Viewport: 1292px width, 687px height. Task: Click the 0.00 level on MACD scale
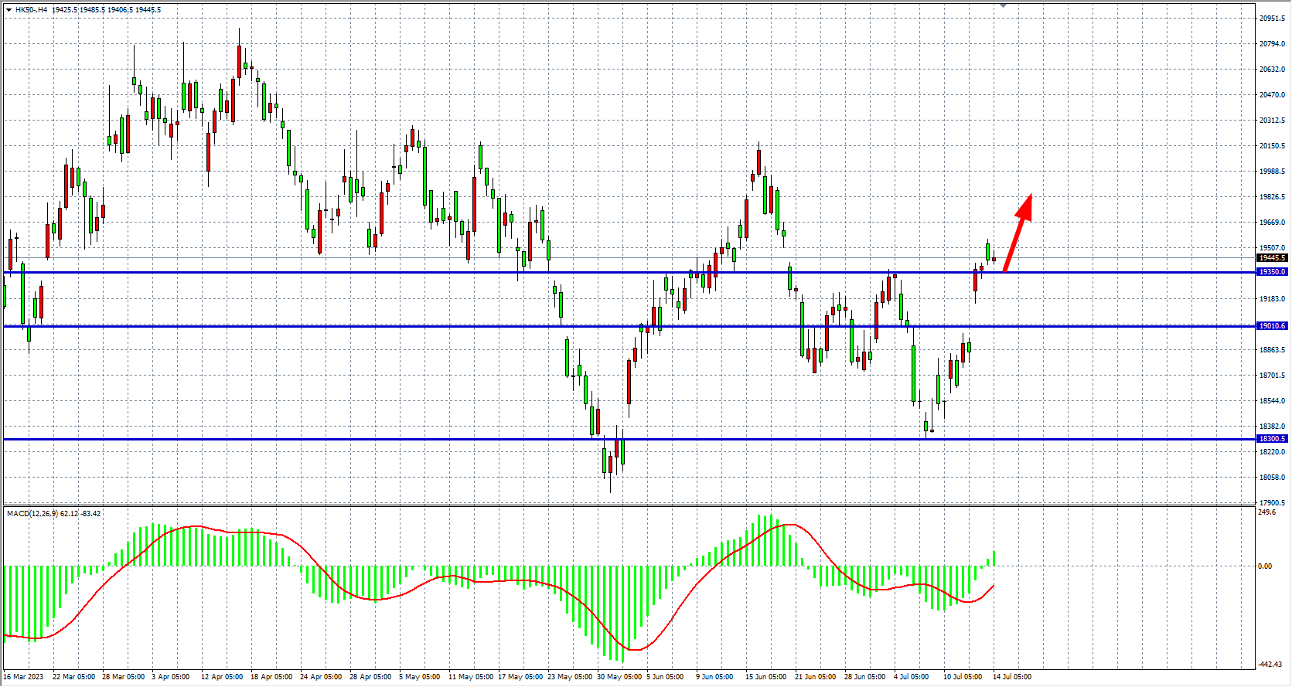pos(1265,566)
